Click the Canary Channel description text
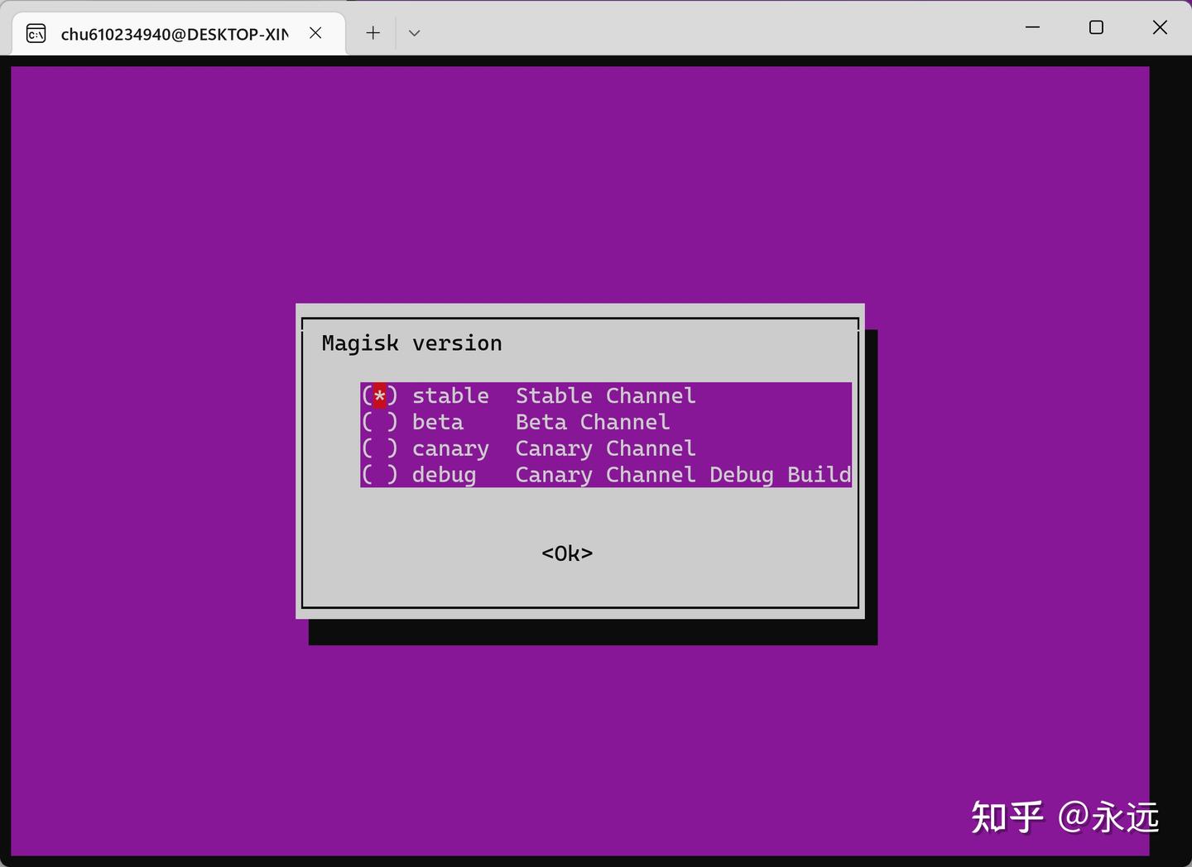The height and width of the screenshot is (867, 1192). click(605, 448)
